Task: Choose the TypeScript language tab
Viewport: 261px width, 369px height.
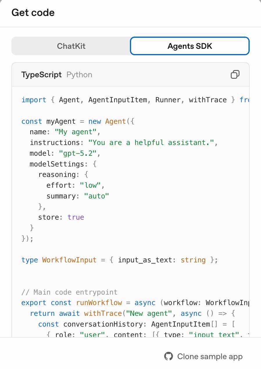Action: pyautogui.click(x=42, y=75)
